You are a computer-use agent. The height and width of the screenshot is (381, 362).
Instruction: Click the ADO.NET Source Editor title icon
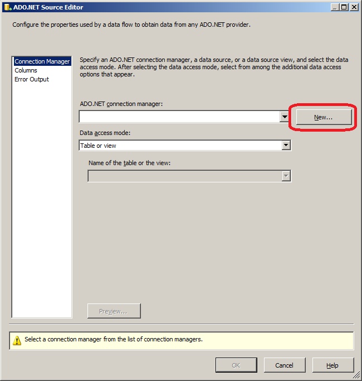(8, 7)
